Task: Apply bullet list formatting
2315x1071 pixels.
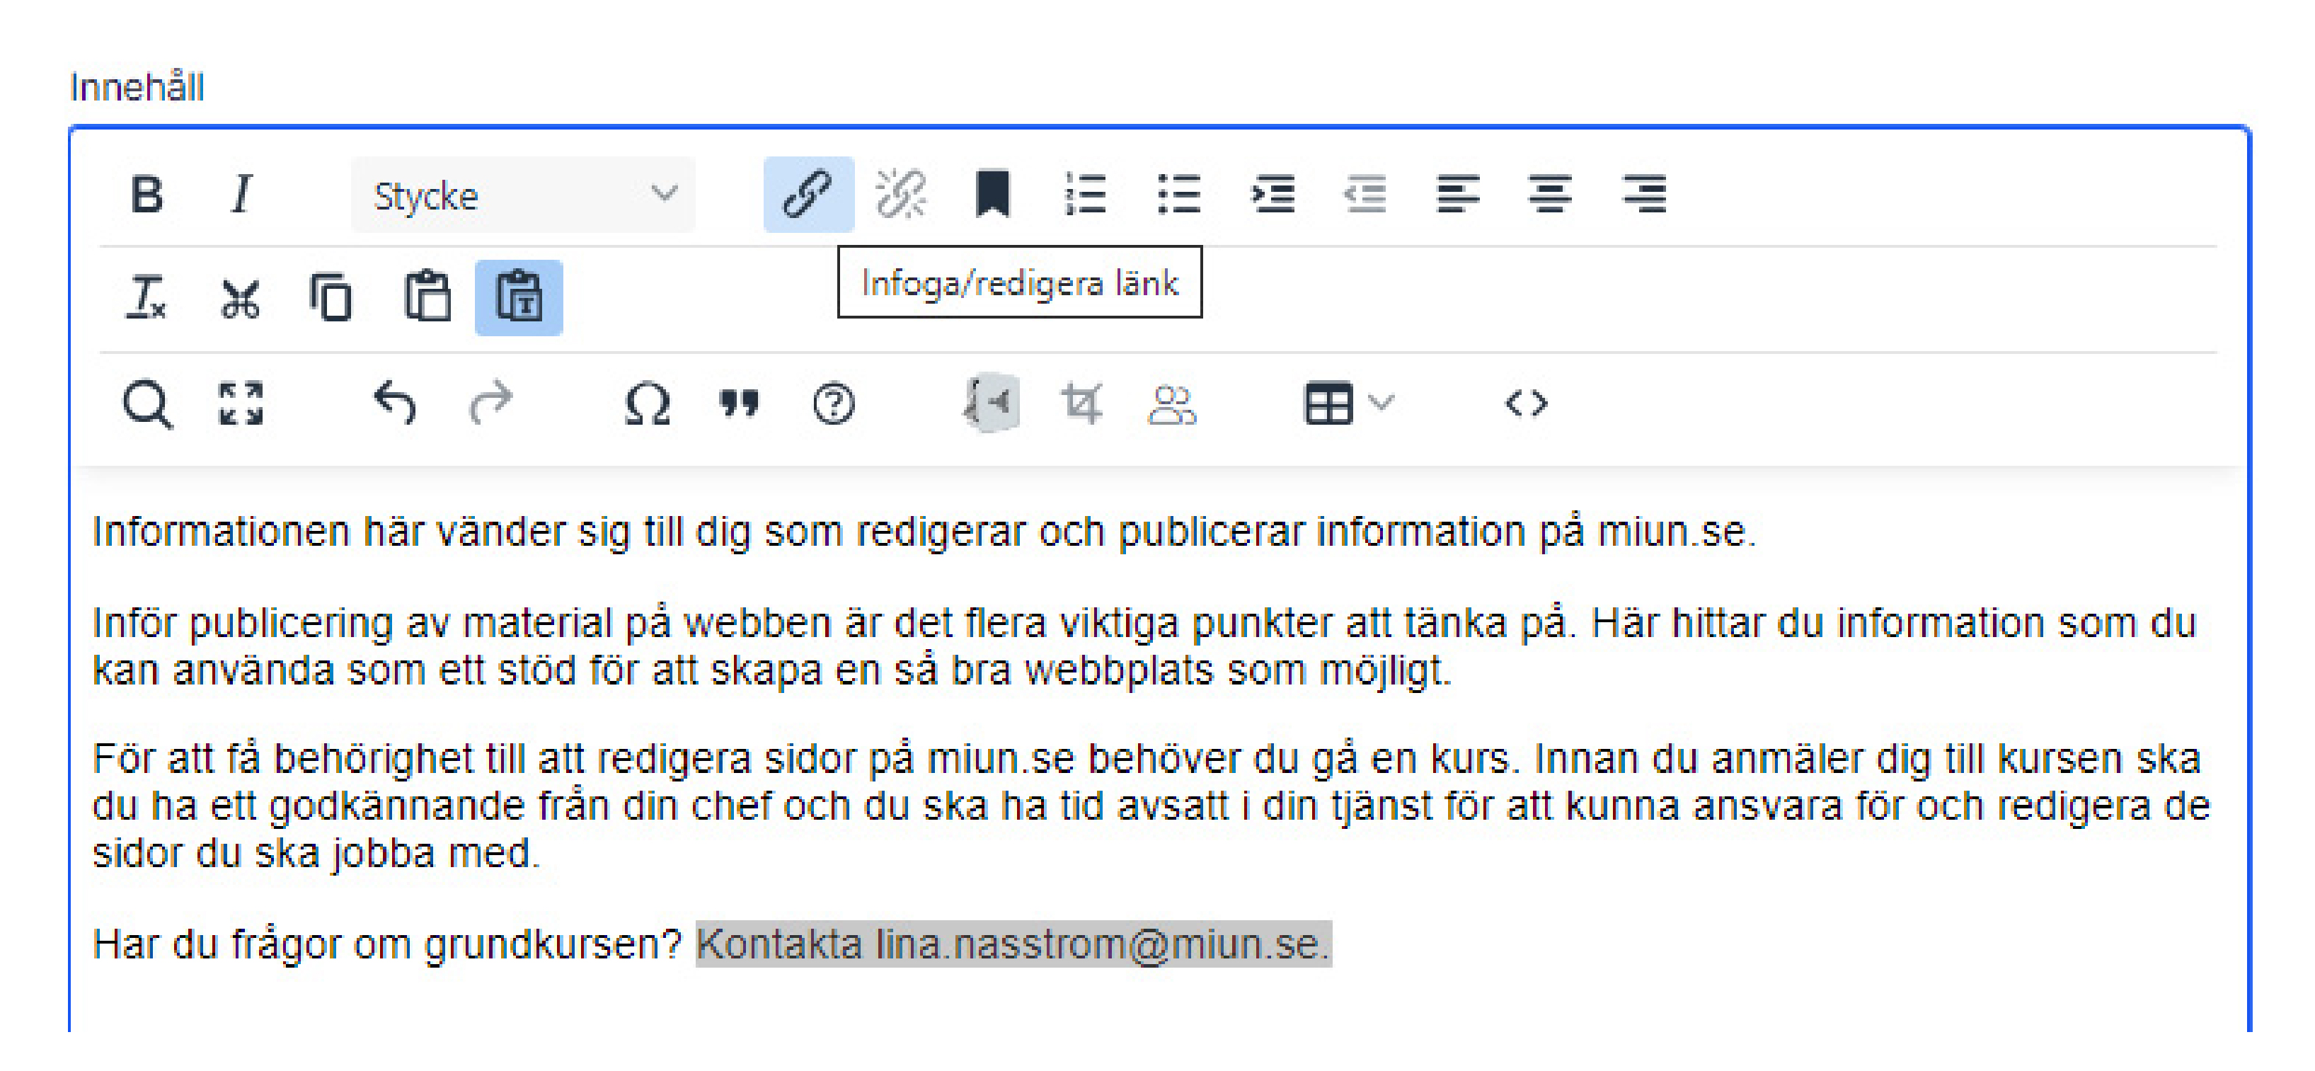Action: point(1179,194)
